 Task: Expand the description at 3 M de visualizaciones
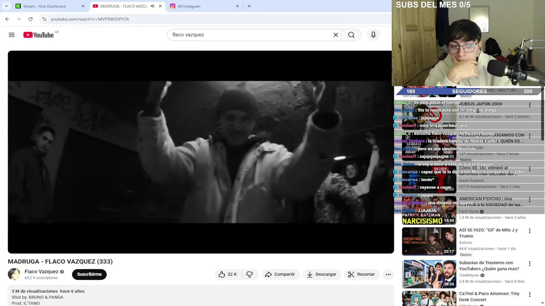tap(48, 291)
